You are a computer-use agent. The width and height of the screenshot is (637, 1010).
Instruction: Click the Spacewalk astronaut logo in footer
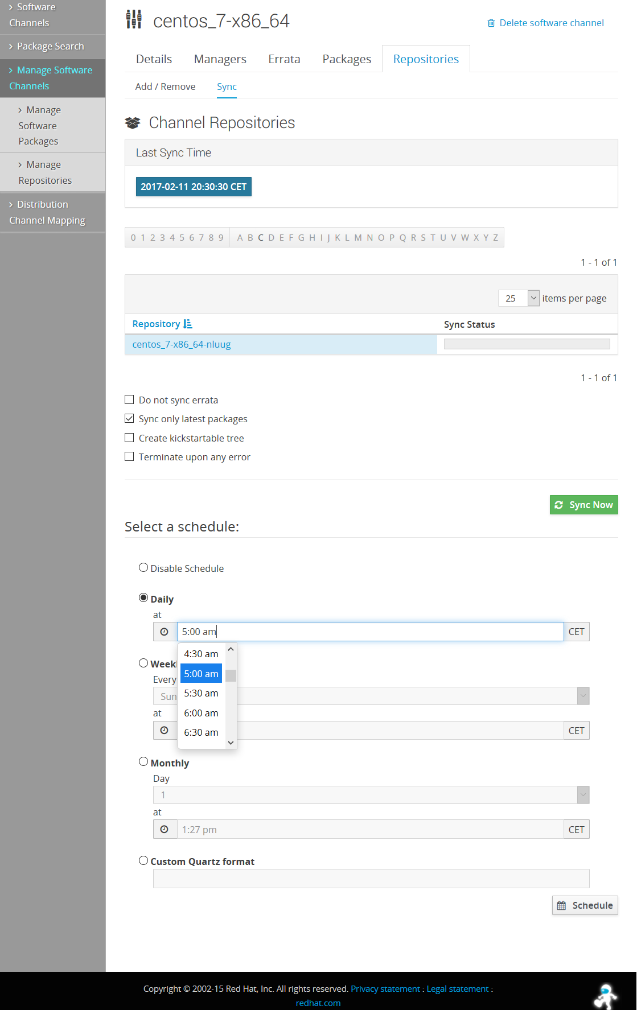coord(605,996)
